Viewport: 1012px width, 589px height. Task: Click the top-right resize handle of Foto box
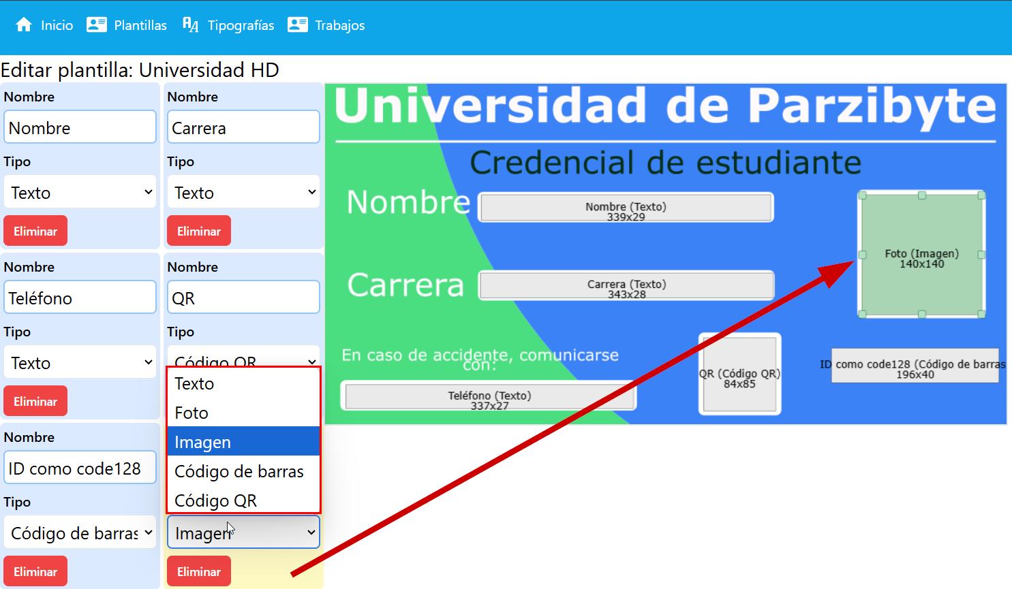[x=981, y=195]
